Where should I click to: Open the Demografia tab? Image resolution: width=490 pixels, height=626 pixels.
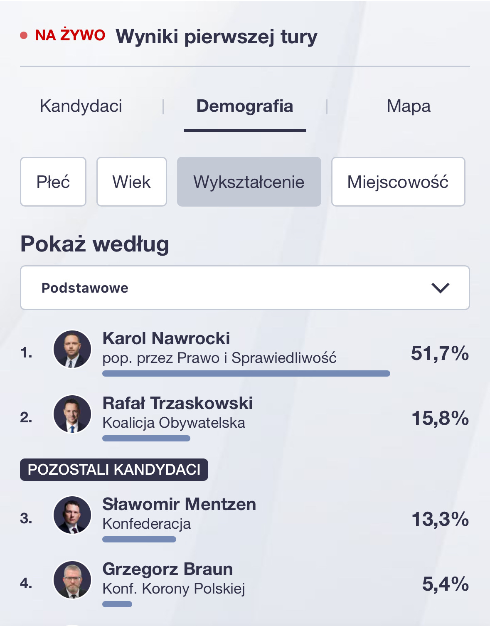(x=245, y=106)
